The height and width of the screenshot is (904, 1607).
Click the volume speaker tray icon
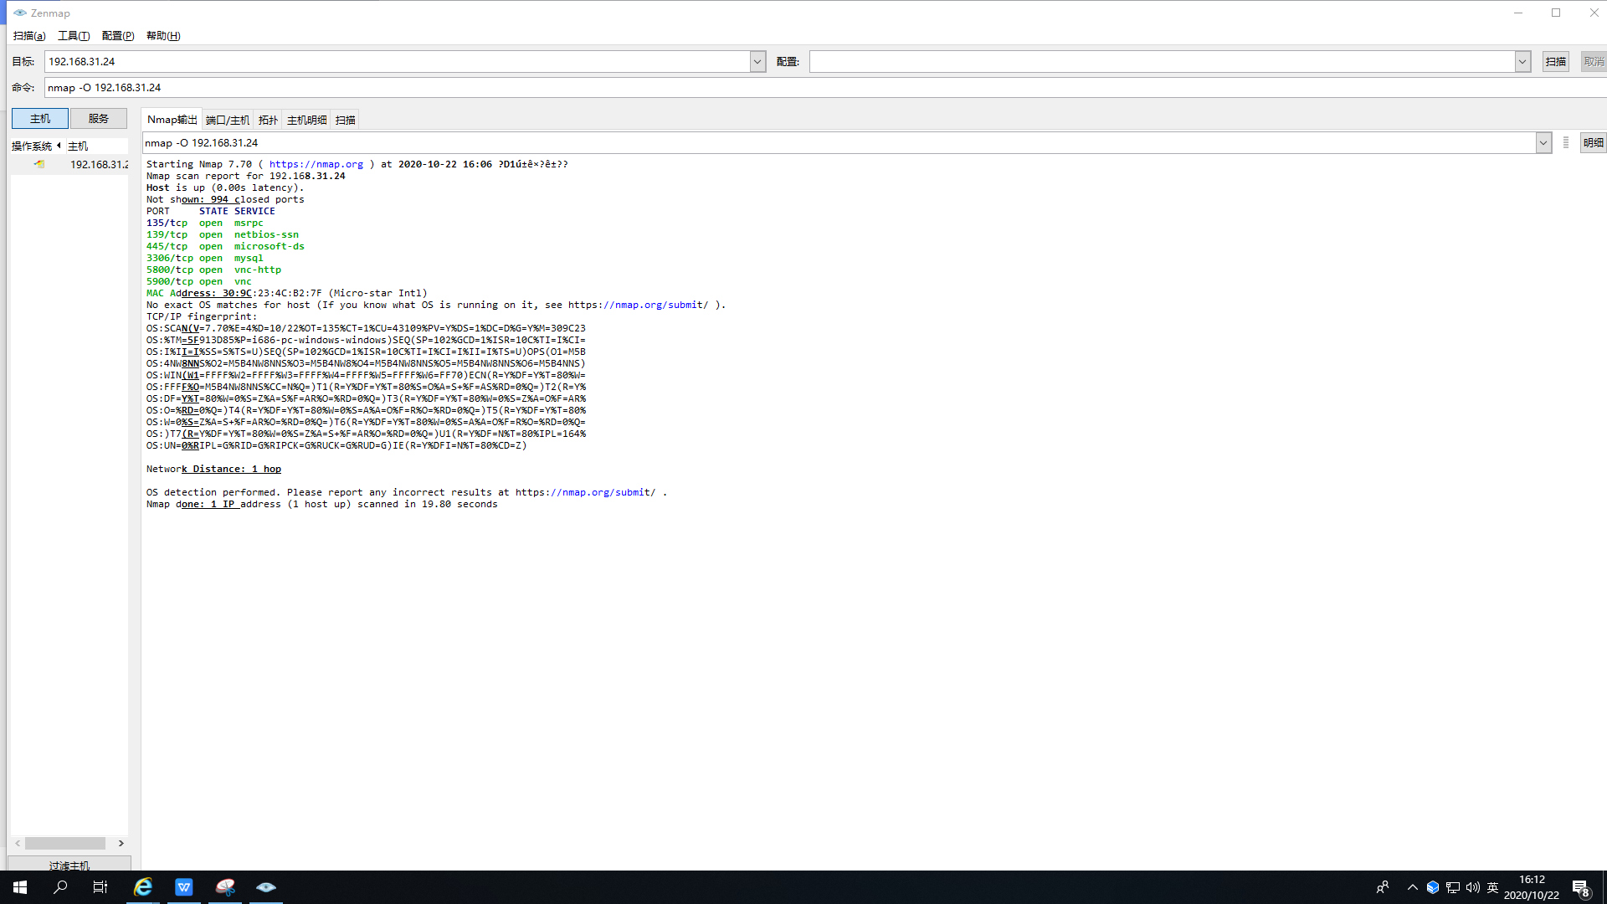(x=1473, y=887)
